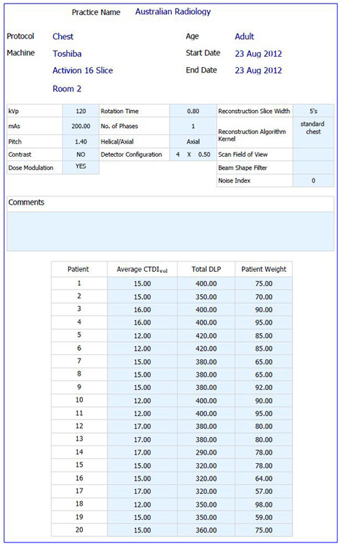Select the Rotation Time value 0.80

[x=193, y=111]
